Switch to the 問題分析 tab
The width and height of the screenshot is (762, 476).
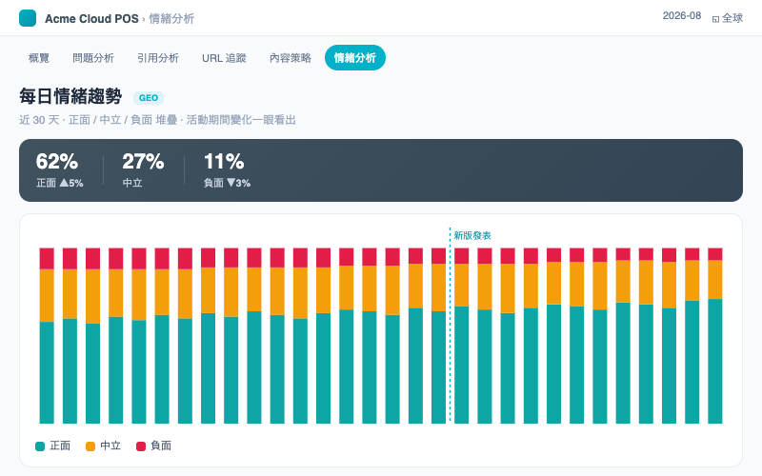click(x=93, y=58)
